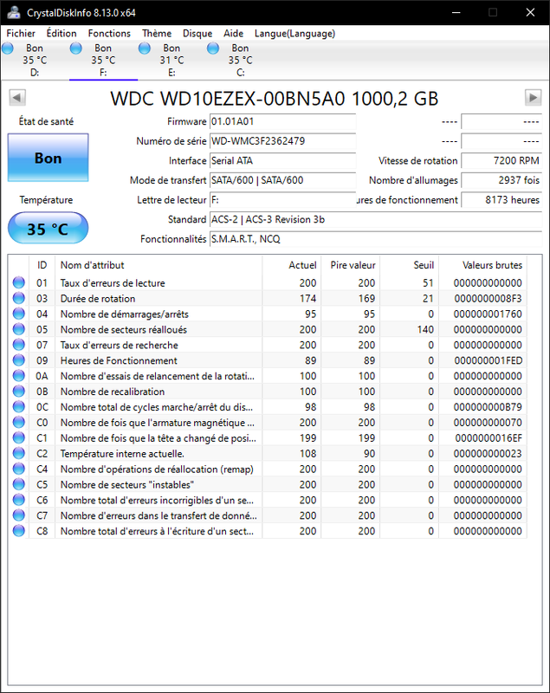The image size is (550, 693).
Task: Open the Fichier menu
Action: pos(21,33)
